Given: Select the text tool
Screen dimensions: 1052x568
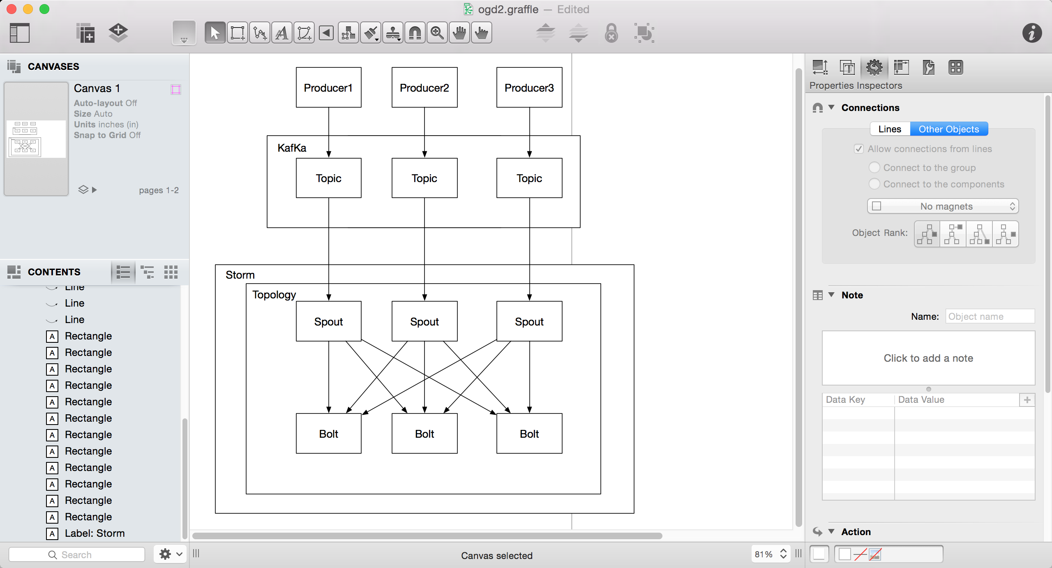Looking at the screenshot, I should [x=282, y=33].
